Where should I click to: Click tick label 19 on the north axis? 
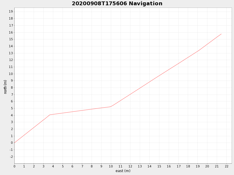(11, 12)
